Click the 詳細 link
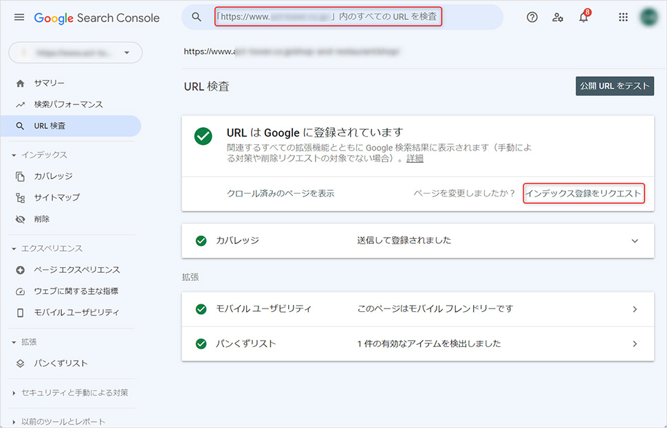This screenshot has height=428, width=667. coord(415,159)
